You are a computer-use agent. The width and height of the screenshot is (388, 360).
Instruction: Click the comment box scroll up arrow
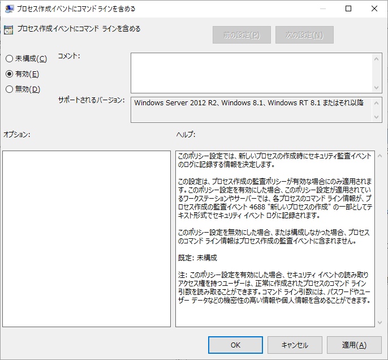point(376,59)
